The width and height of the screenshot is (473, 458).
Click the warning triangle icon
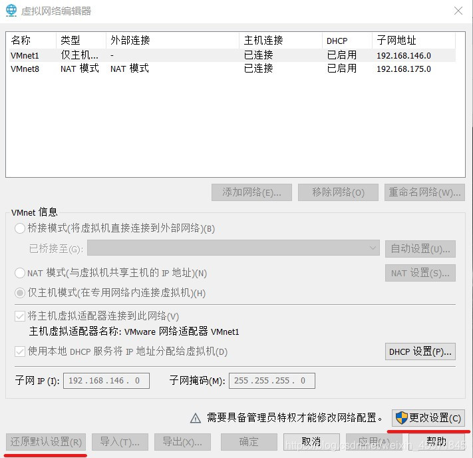[x=196, y=418]
